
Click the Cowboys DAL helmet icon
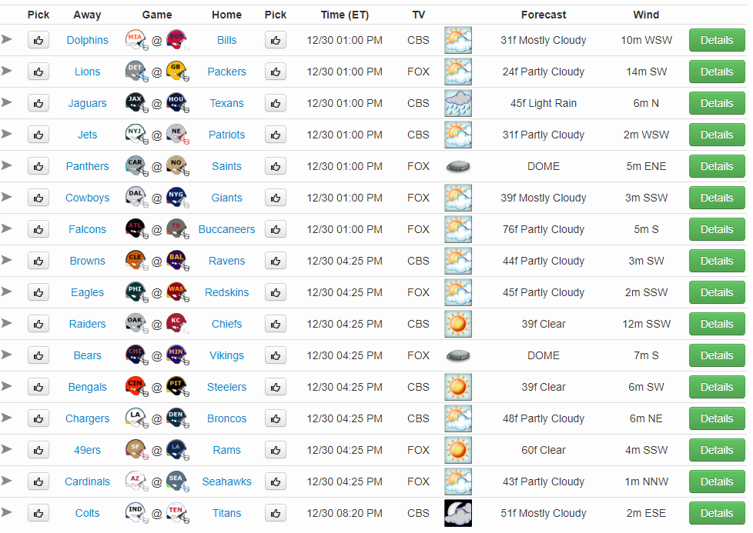pos(136,198)
